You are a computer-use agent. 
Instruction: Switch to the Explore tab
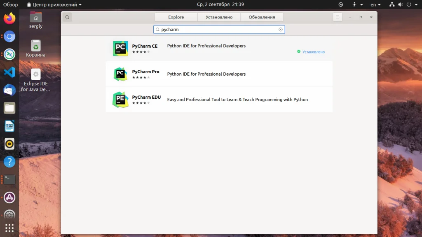pos(176,17)
